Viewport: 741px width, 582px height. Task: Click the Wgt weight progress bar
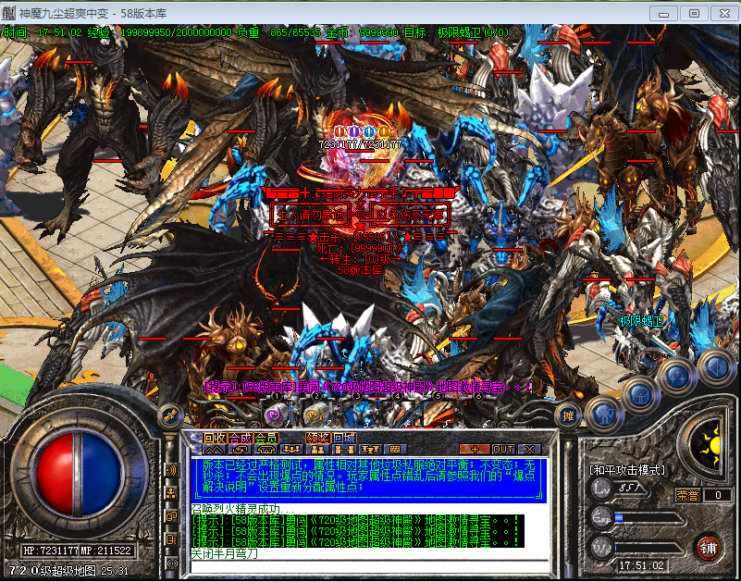[649, 549]
